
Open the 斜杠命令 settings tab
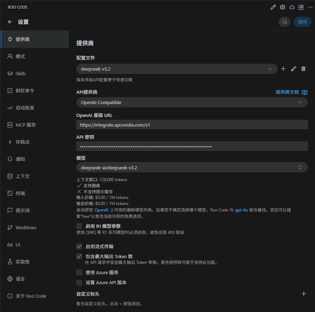[35, 91]
